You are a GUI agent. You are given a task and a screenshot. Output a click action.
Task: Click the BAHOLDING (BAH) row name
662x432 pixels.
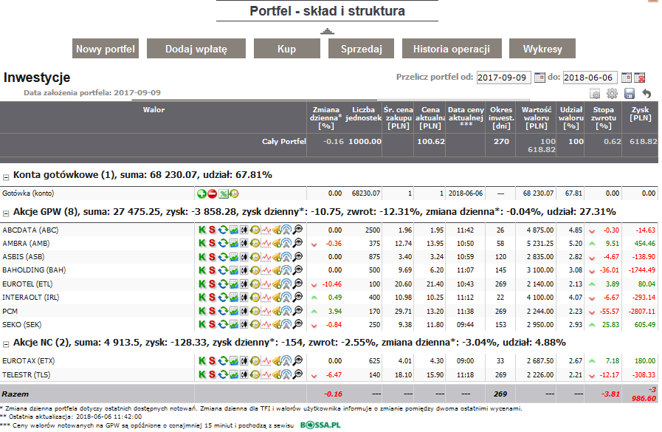coord(34,270)
